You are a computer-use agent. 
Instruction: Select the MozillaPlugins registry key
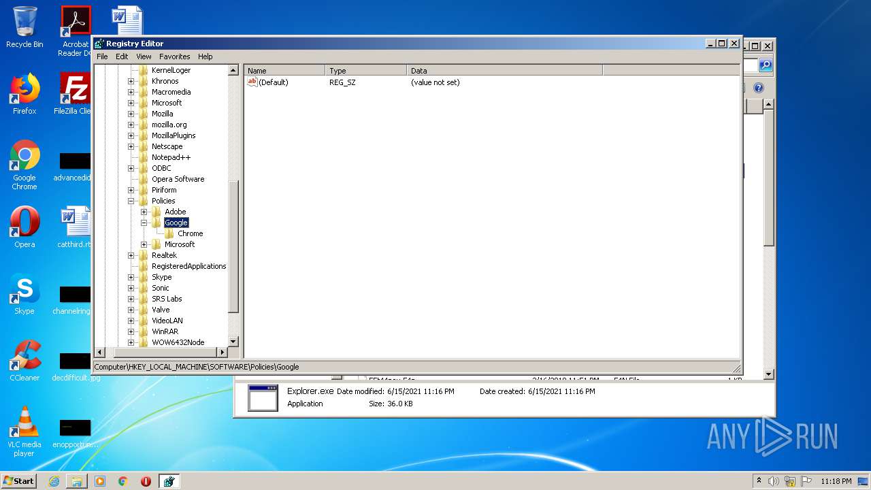coord(174,135)
